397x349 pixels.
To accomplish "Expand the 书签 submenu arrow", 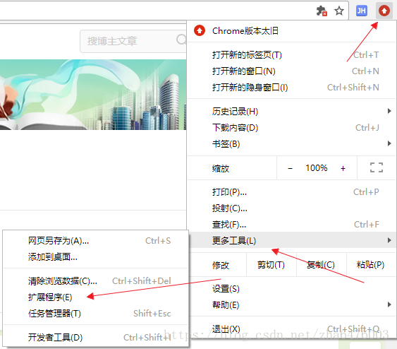I will (x=389, y=143).
